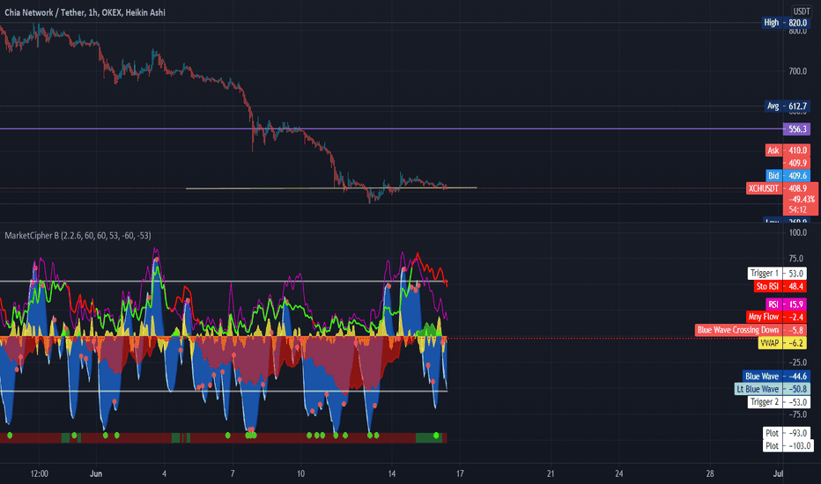
Task: Click the 54:12 candle countdown timer
Action: (x=797, y=209)
